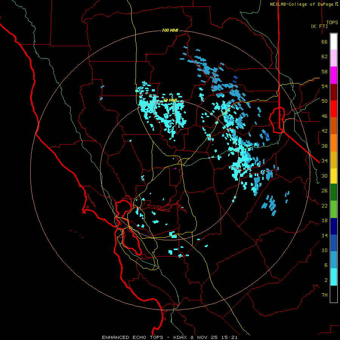Image resolution: width=340 pixels, height=340 pixels.
Task: Click the legend value '62'
Action: point(325,57)
